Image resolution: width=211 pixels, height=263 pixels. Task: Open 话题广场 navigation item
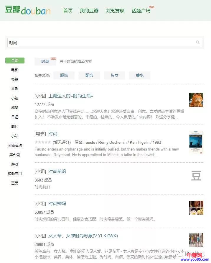point(141,11)
